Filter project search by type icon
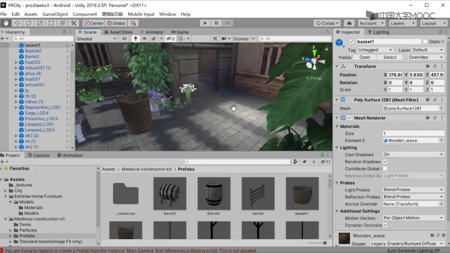Viewport: 450px width, 253px height. [x=295, y=162]
